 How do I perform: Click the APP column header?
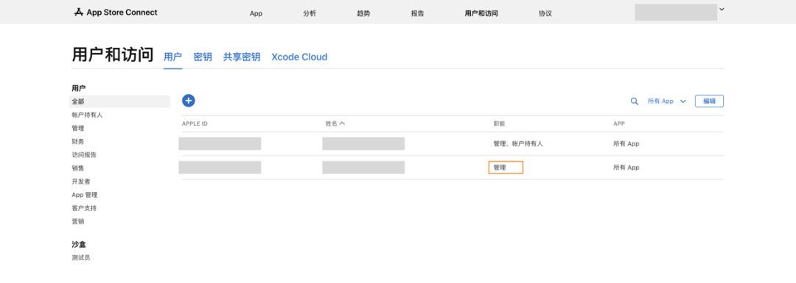point(619,123)
